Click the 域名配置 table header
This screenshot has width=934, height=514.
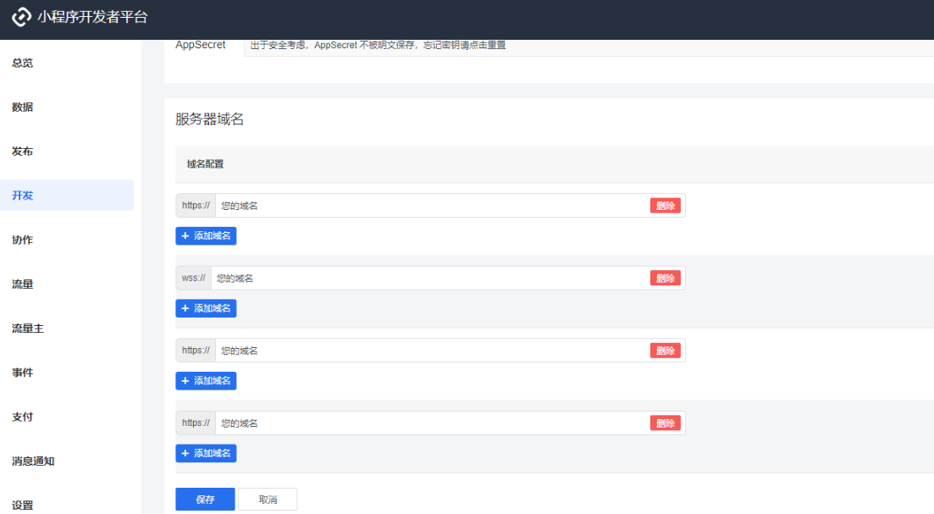(x=205, y=163)
